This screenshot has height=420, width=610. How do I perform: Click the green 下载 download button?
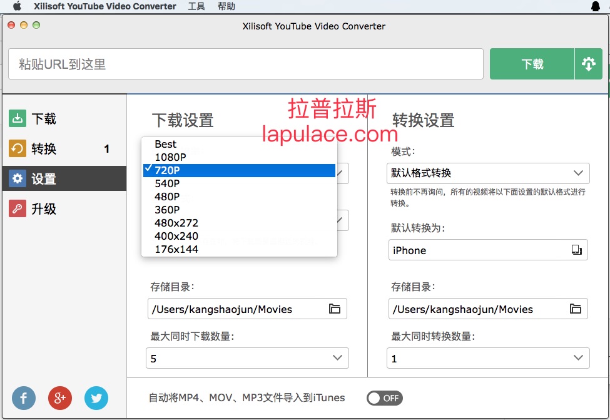pos(532,64)
